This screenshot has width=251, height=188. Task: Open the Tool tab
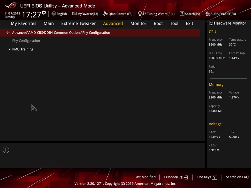point(174,24)
